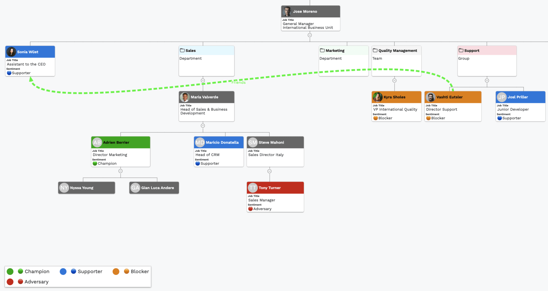The image size is (548, 291).
Task: Select the Champion green legend swatch
Action: click(x=10, y=271)
